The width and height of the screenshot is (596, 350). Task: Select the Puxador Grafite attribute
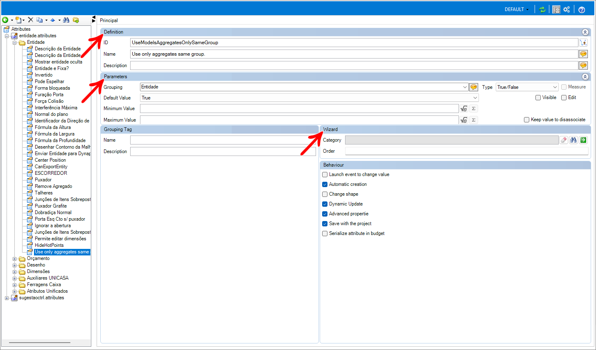tap(51, 206)
